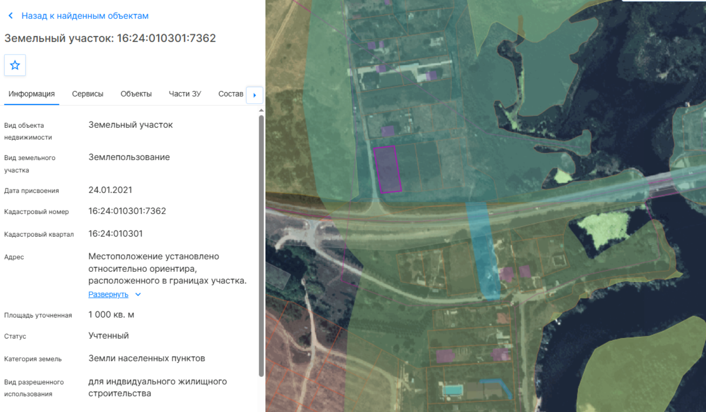Open the Объекты tab
This screenshot has height=412, width=706.
pos(136,94)
